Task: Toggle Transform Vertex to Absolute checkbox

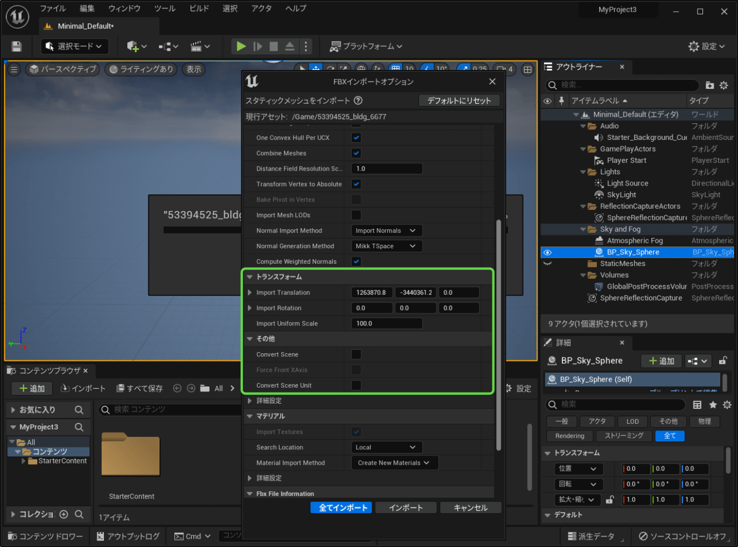Action: [356, 184]
